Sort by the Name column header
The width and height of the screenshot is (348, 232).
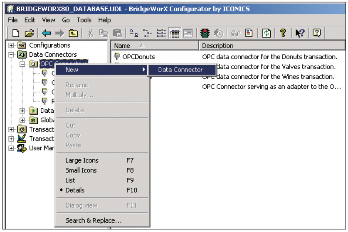(155, 46)
